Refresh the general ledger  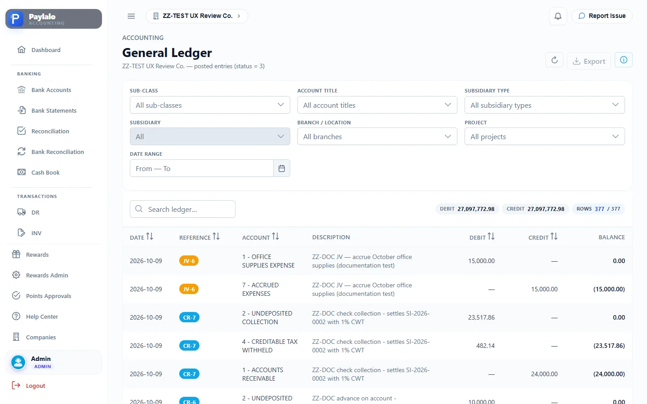pos(554,60)
